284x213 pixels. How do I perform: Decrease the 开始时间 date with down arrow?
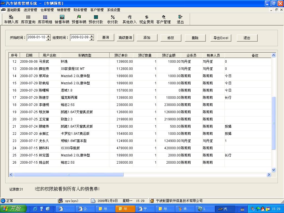48,39
